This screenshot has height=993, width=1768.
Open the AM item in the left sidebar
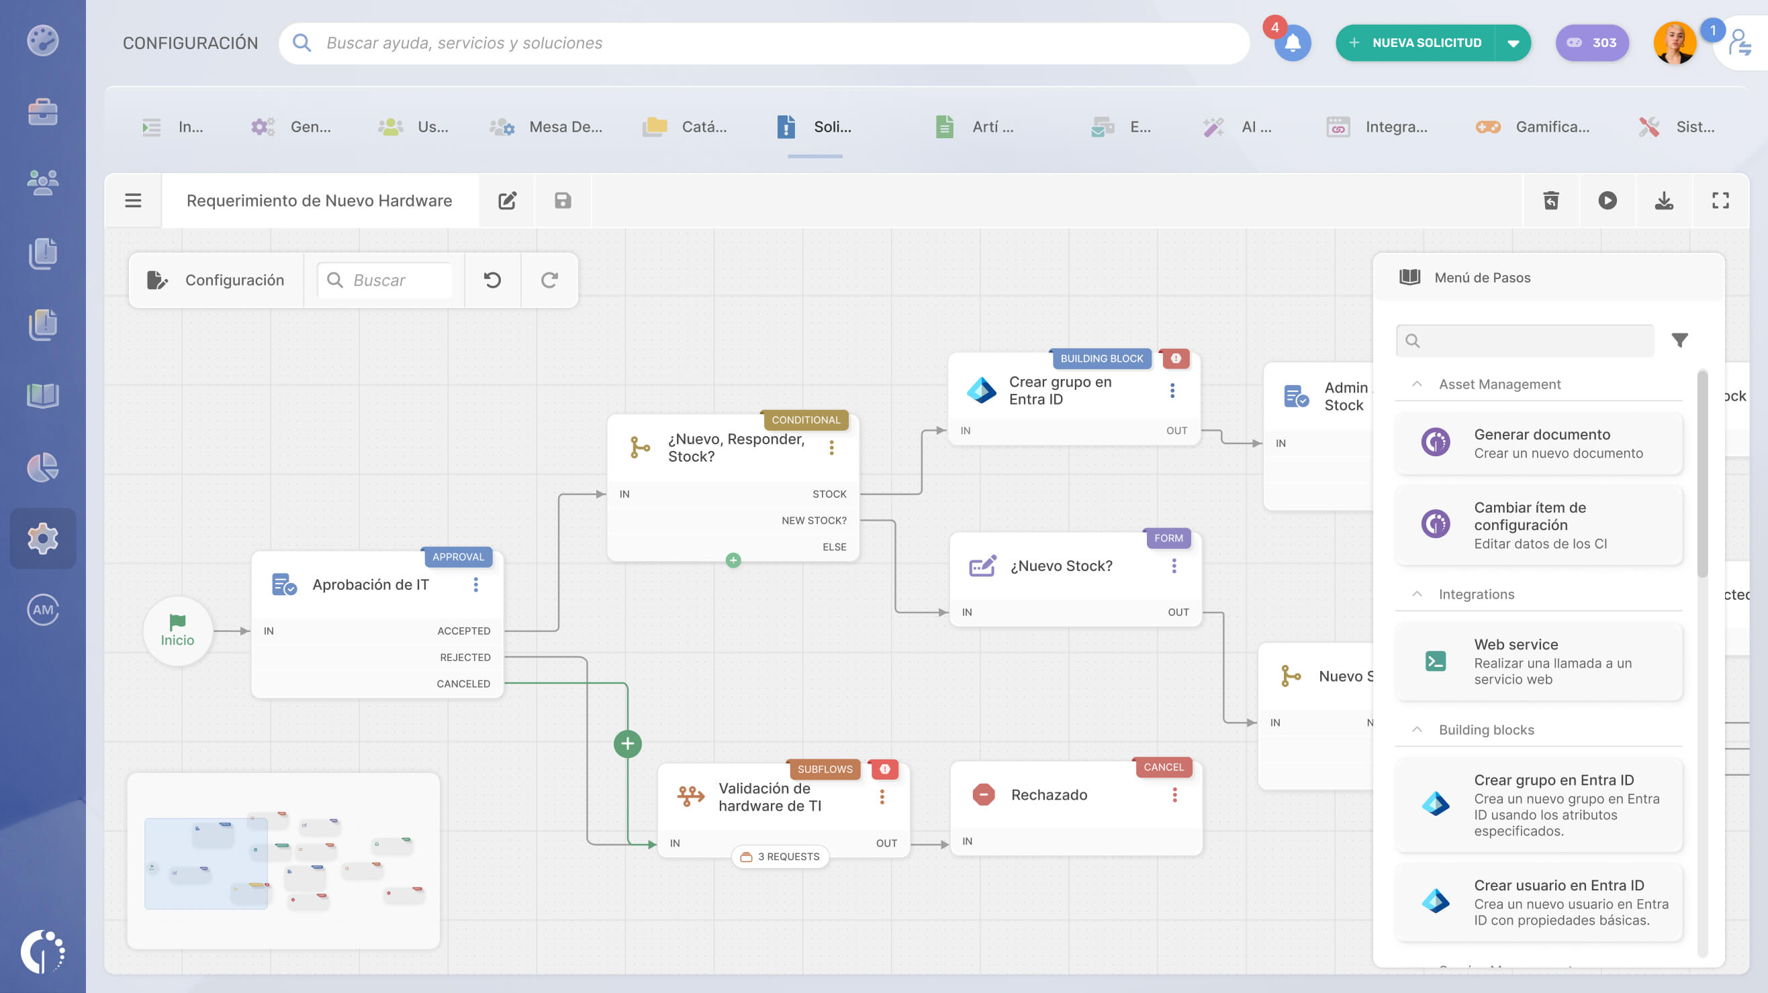pos(42,611)
